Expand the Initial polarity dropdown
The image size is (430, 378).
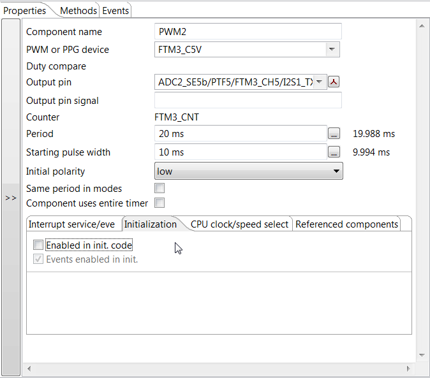click(x=336, y=171)
